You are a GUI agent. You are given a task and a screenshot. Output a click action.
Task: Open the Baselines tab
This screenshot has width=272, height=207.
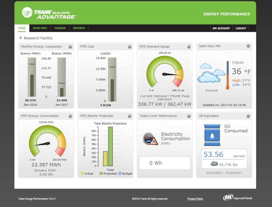tap(40, 28)
